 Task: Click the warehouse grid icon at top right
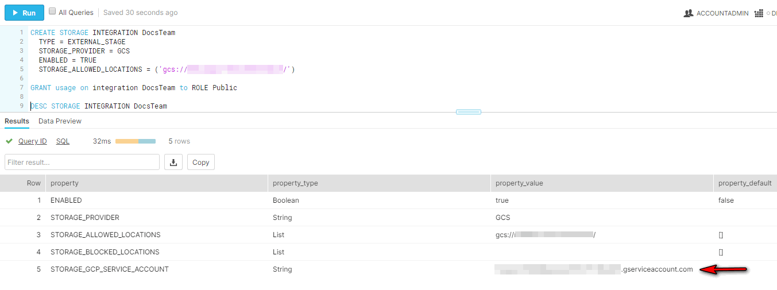click(x=759, y=13)
